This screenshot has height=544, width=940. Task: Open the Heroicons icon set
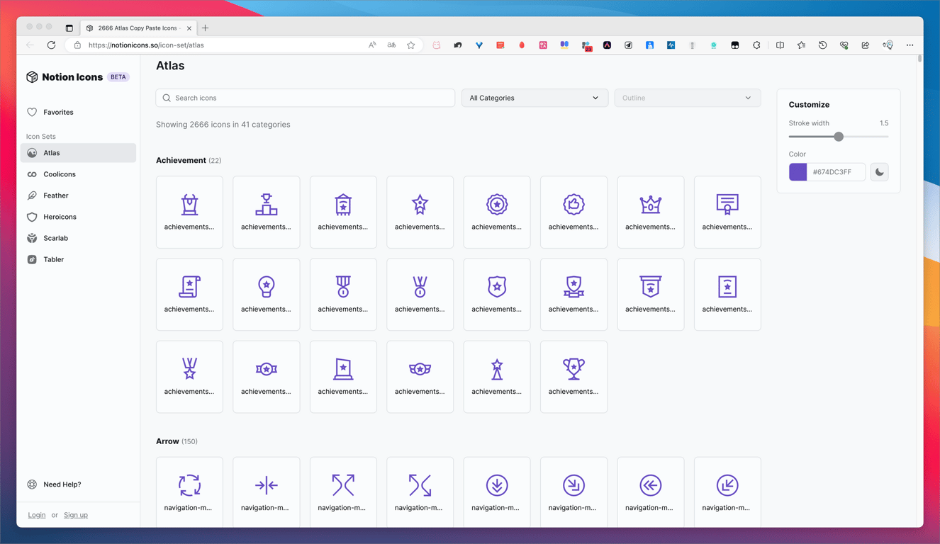point(78,217)
